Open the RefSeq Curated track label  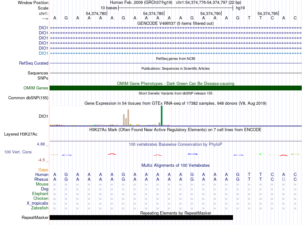click(x=34, y=63)
